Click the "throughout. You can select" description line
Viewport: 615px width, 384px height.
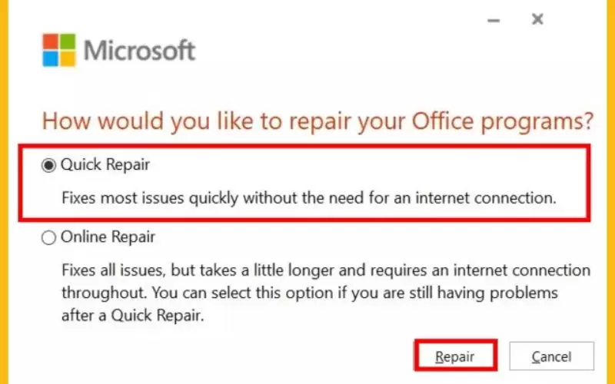coord(310,293)
